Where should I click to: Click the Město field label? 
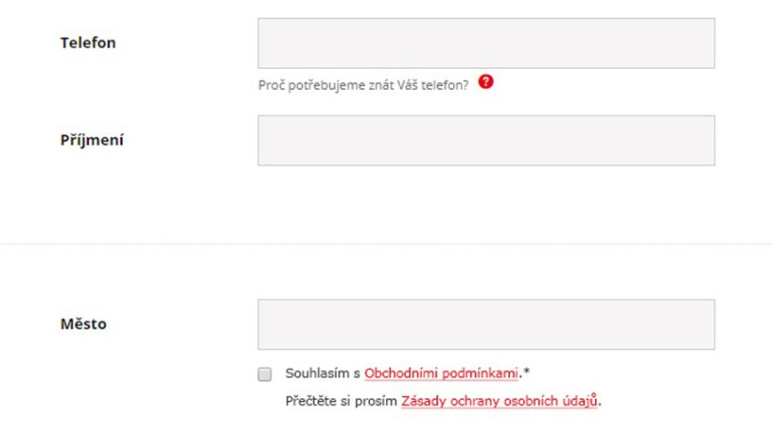(83, 324)
